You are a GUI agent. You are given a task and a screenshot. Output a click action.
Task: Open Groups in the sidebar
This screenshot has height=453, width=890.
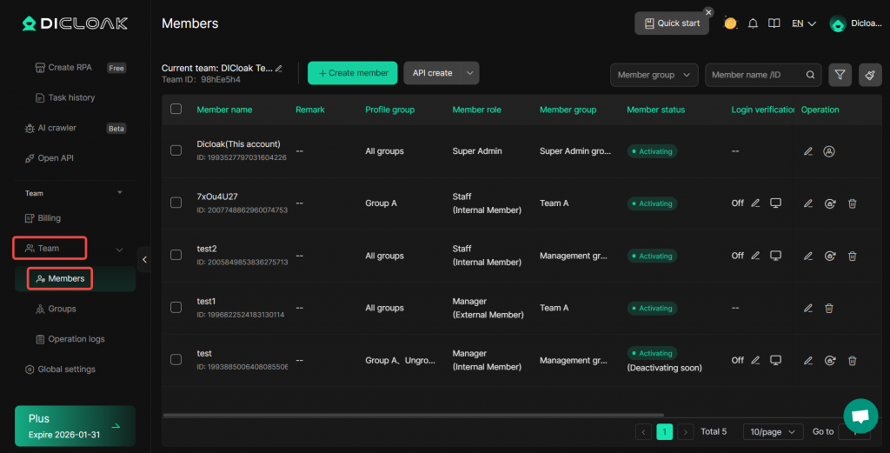(62, 309)
